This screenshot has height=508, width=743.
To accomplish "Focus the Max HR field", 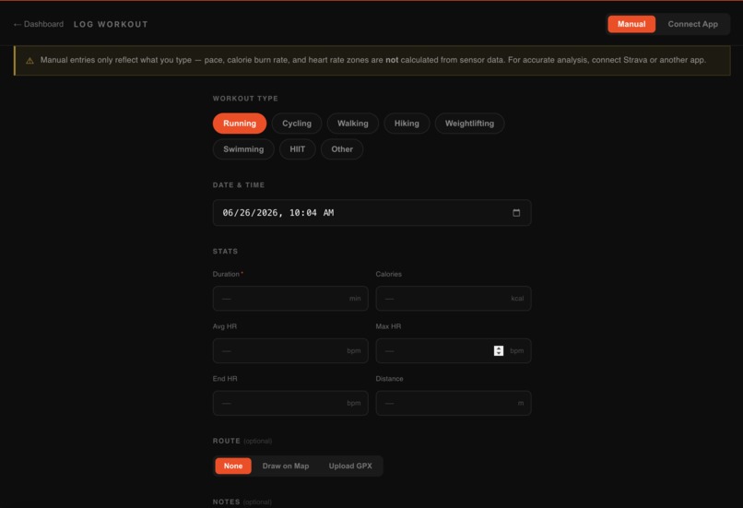I will click(453, 350).
